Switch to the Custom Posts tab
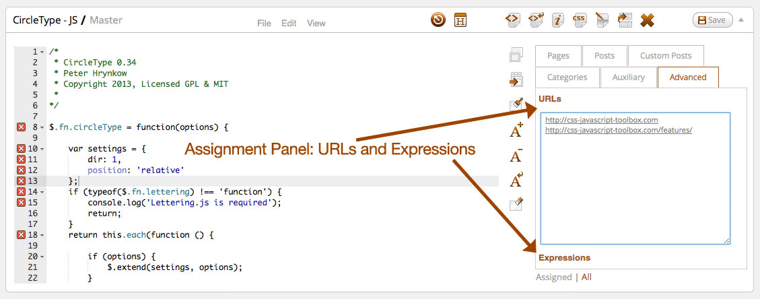The image size is (760, 299). tap(664, 56)
